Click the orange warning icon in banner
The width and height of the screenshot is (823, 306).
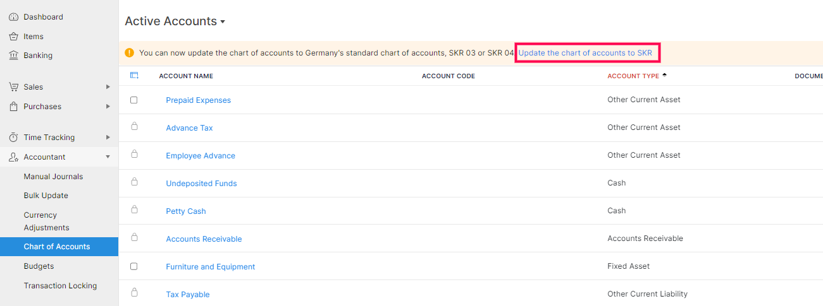pos(130,53)
